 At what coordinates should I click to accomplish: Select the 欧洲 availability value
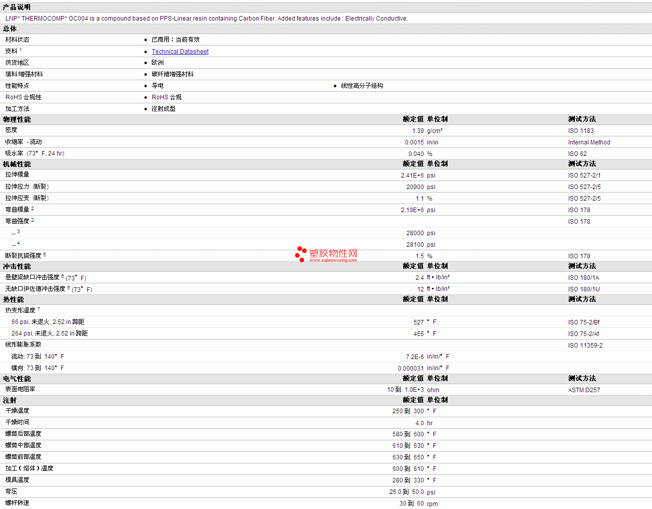click(158, 63)
